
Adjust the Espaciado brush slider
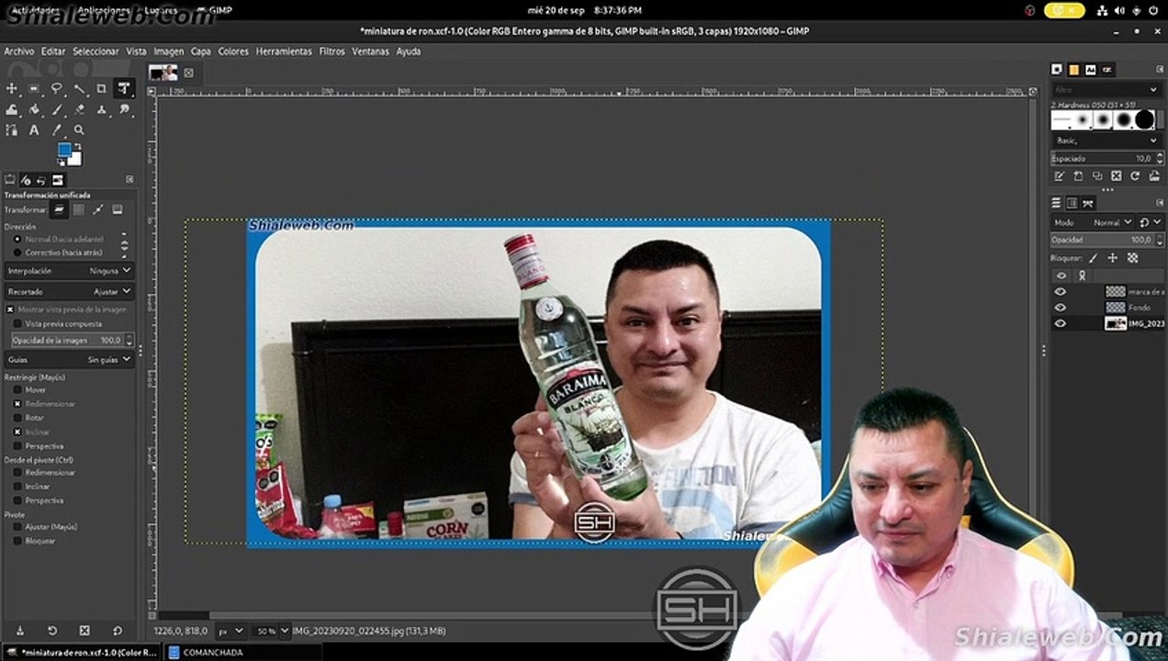[1106, 158]
